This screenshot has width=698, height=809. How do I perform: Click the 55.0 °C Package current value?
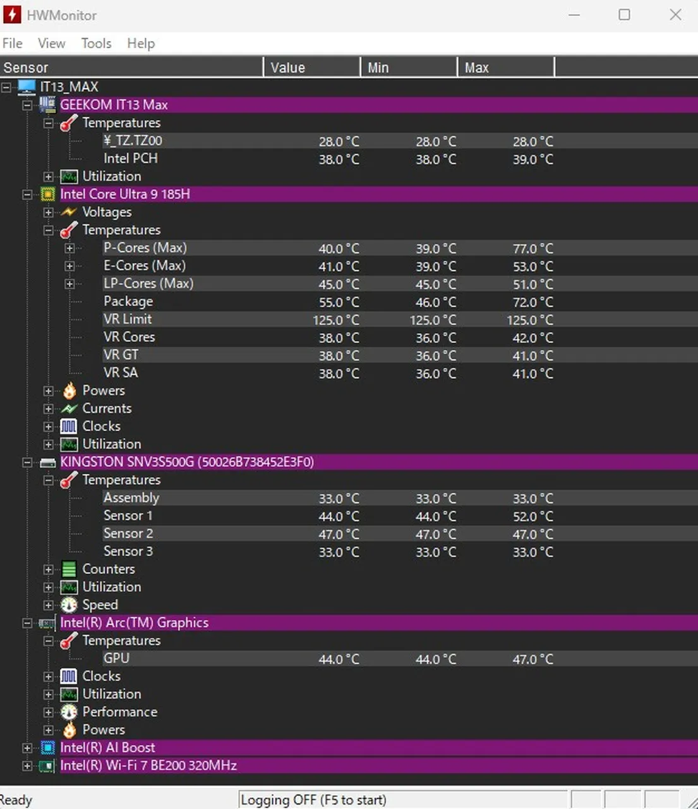pyautogui.click(x=339, y=302)
